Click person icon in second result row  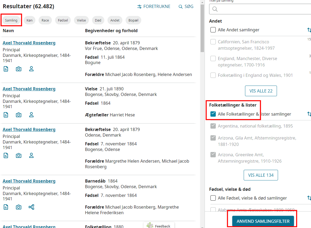[31, 115]
